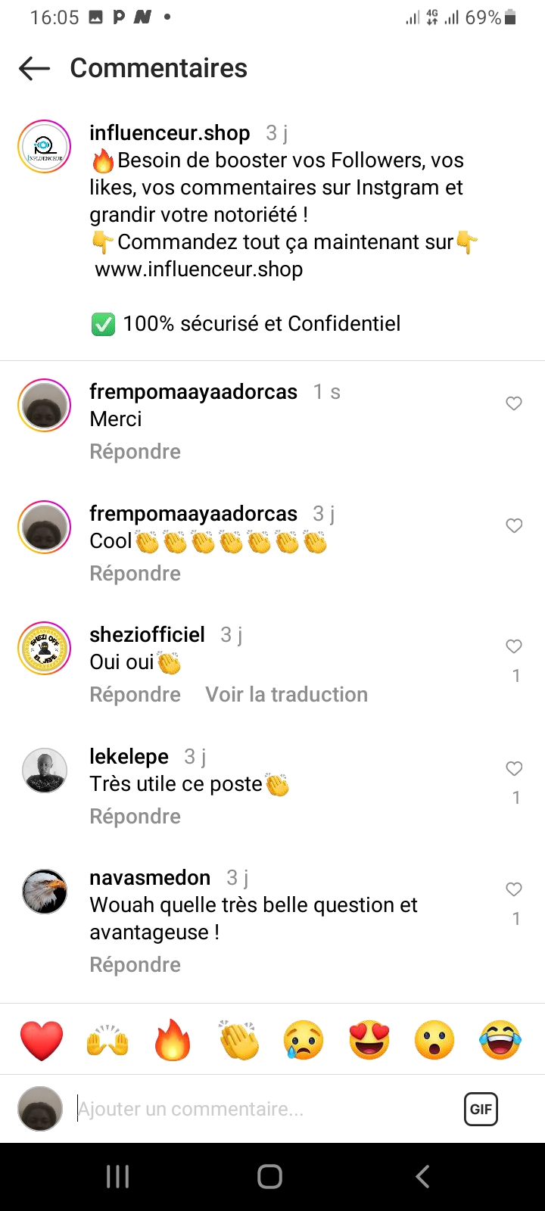This screenshot has height=1211, width=545.
Task: Insert the laughing tears emoji
Action: pyautogui.click(x=500, y=1040)
